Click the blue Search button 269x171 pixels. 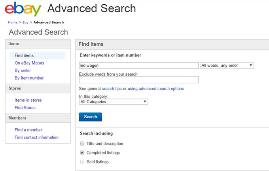(91, 117)
